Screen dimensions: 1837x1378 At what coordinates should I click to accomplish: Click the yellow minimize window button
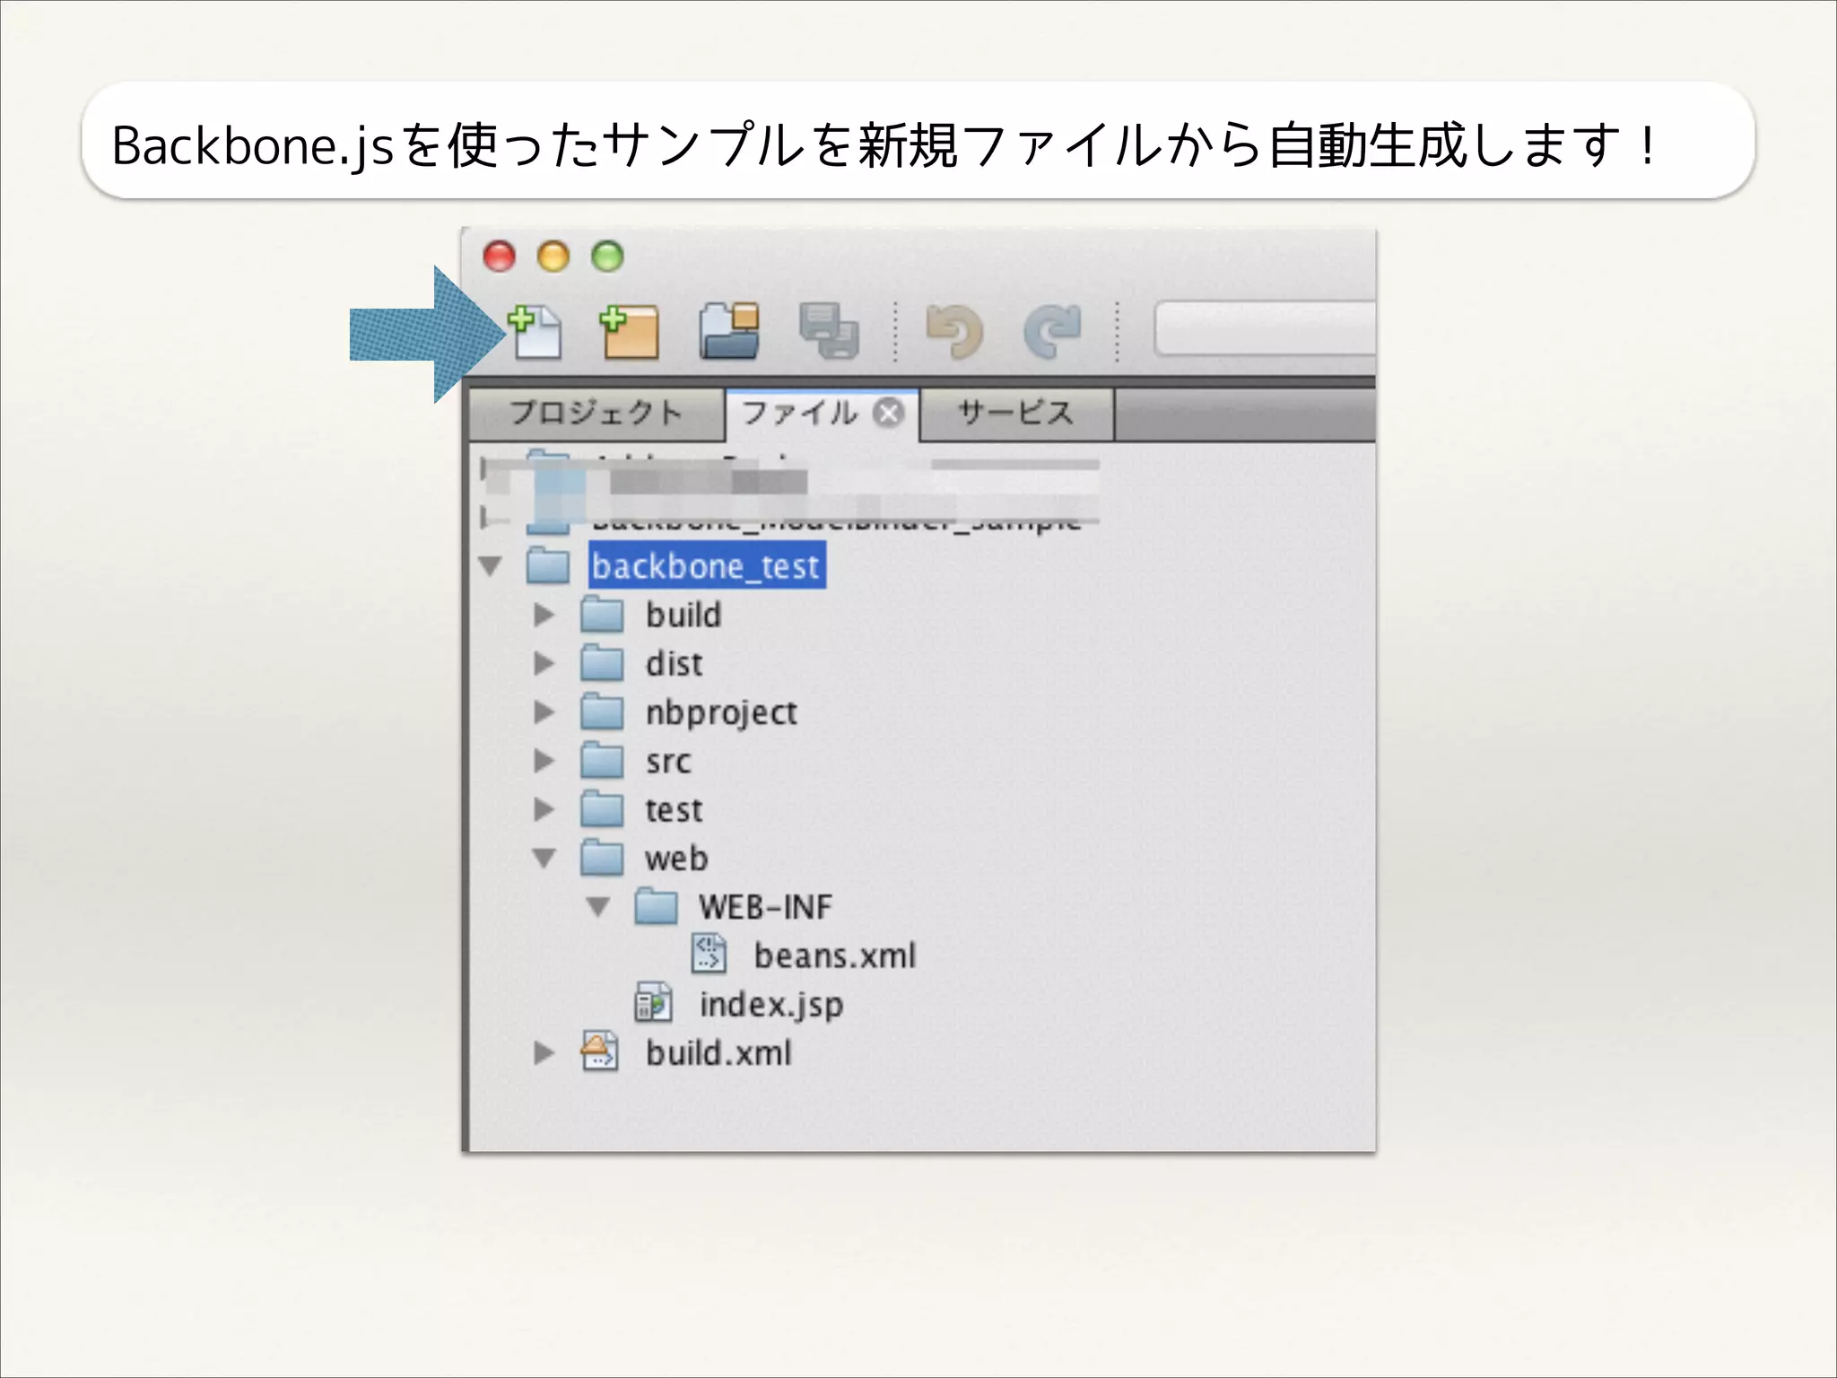tap(553, 257)
